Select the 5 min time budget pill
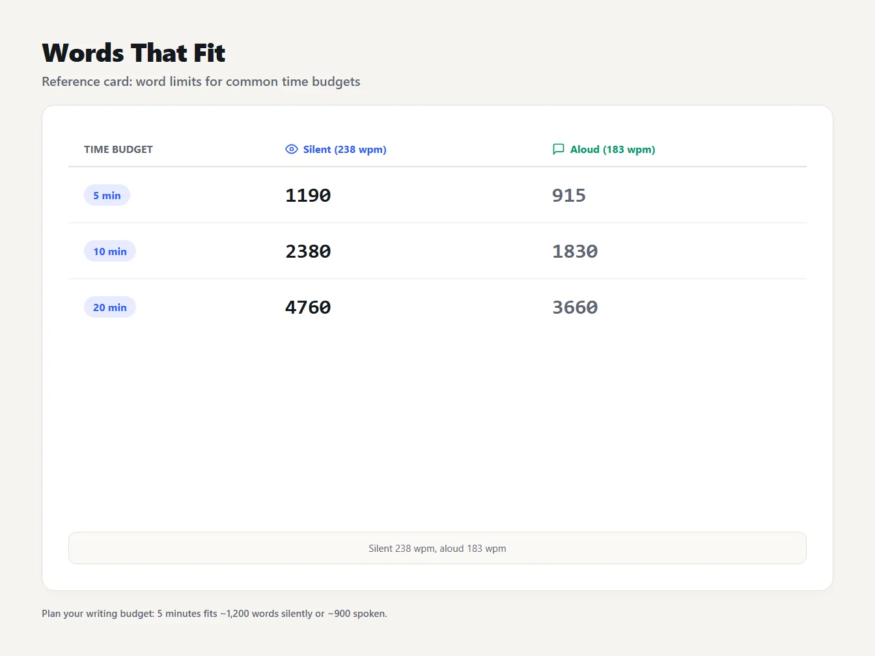 [x=107, y=195]
